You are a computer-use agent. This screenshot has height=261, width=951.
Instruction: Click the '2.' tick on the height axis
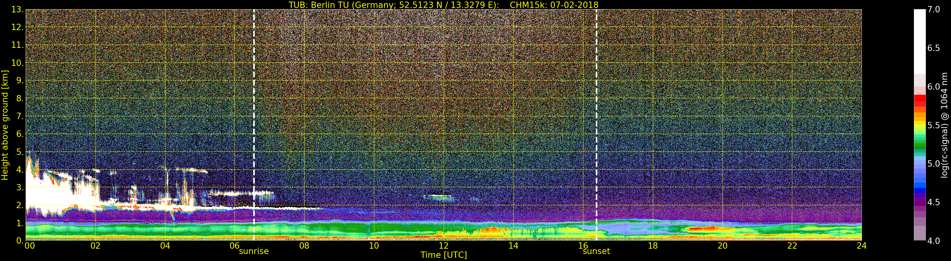coord(20,205)
